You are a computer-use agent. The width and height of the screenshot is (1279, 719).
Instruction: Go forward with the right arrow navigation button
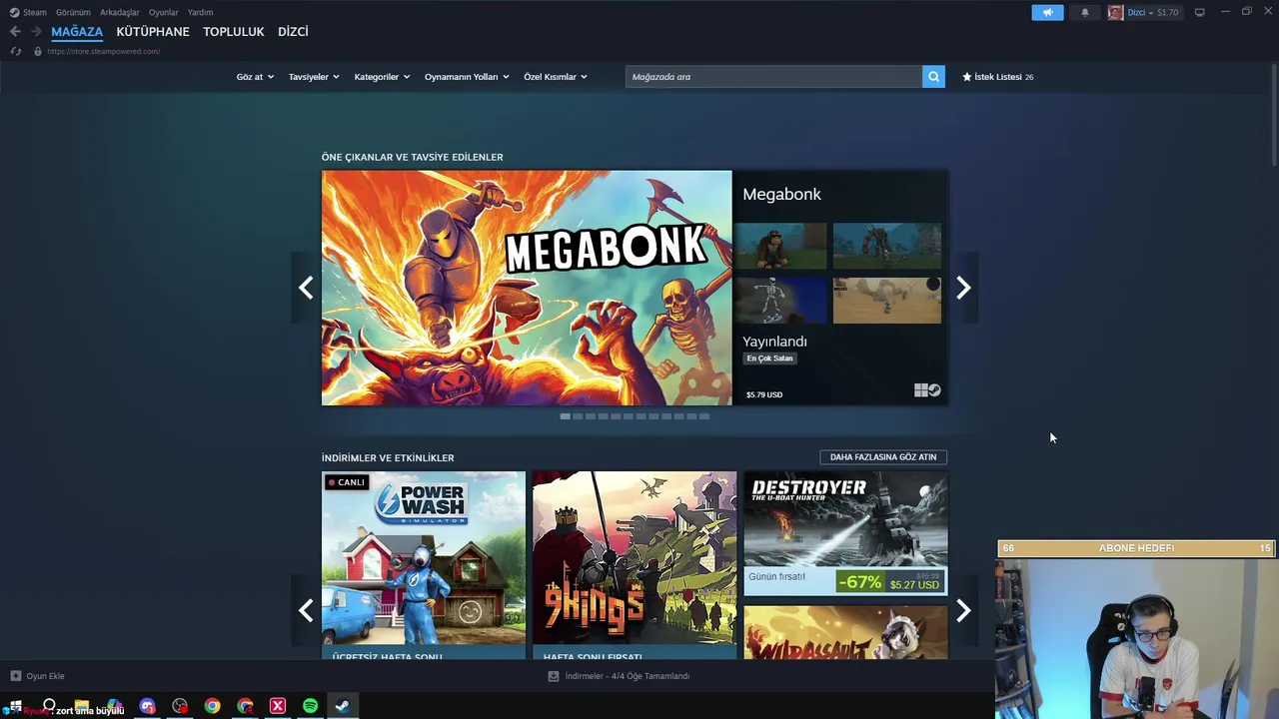pyautogui.click(x=36, y=32)
